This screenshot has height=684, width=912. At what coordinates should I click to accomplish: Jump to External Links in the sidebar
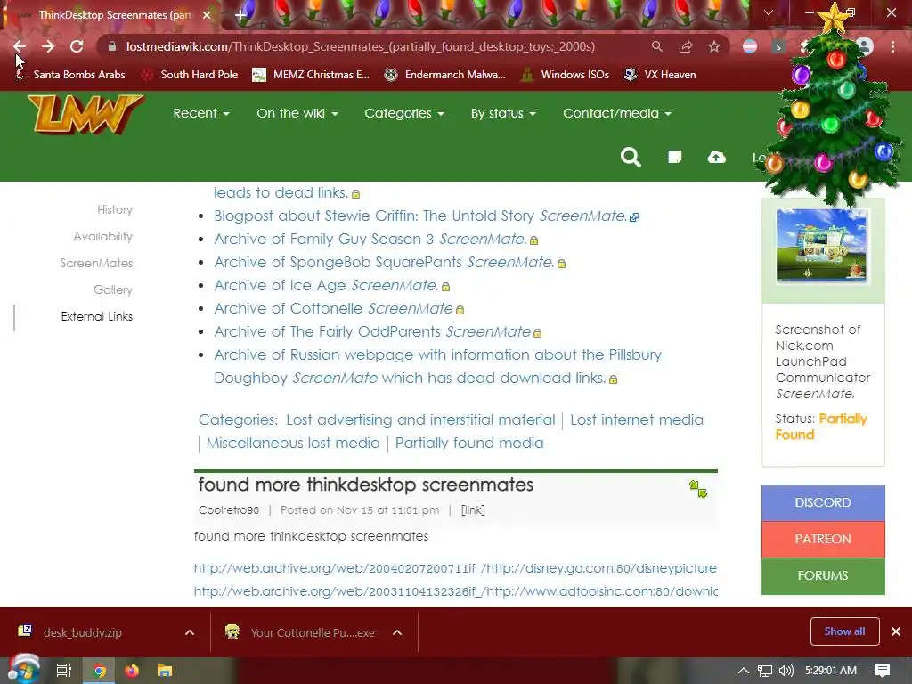click(x=96, y=316)
